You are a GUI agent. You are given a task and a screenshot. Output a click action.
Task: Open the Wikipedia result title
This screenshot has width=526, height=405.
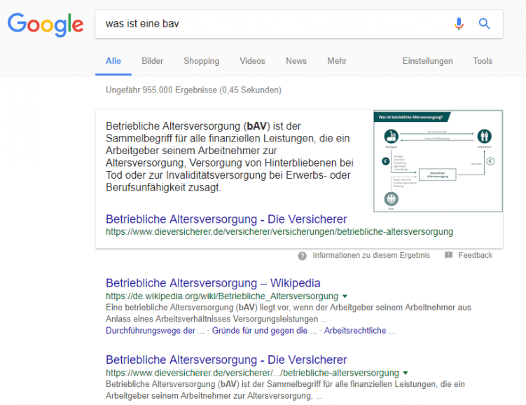pos(213,283)
